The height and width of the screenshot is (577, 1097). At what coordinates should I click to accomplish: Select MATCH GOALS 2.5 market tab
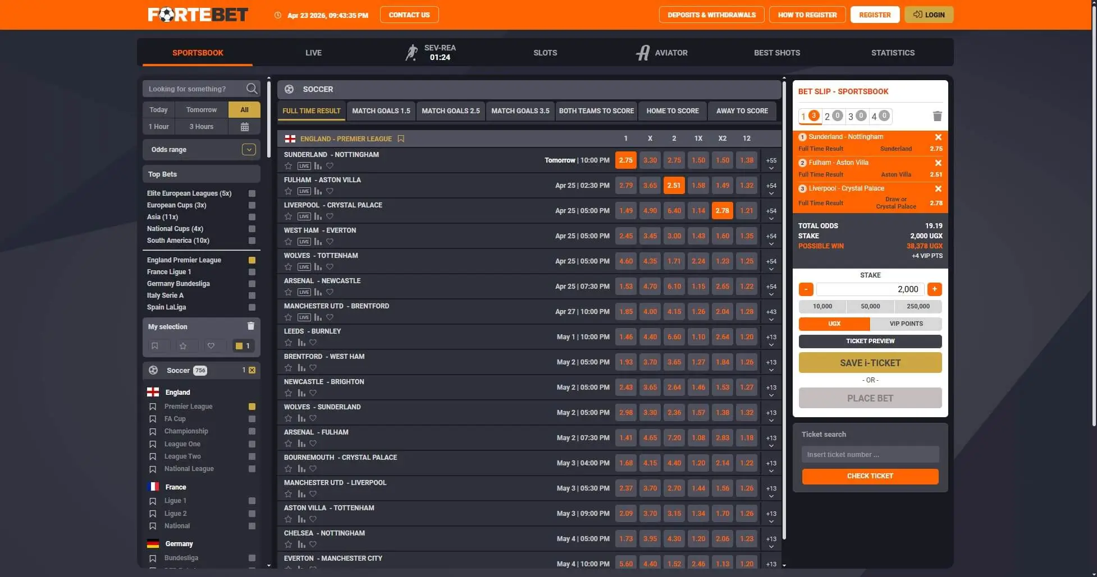[451, 111]
